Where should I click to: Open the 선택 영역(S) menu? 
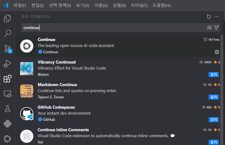pyautogui.click(x=60, y=5)
